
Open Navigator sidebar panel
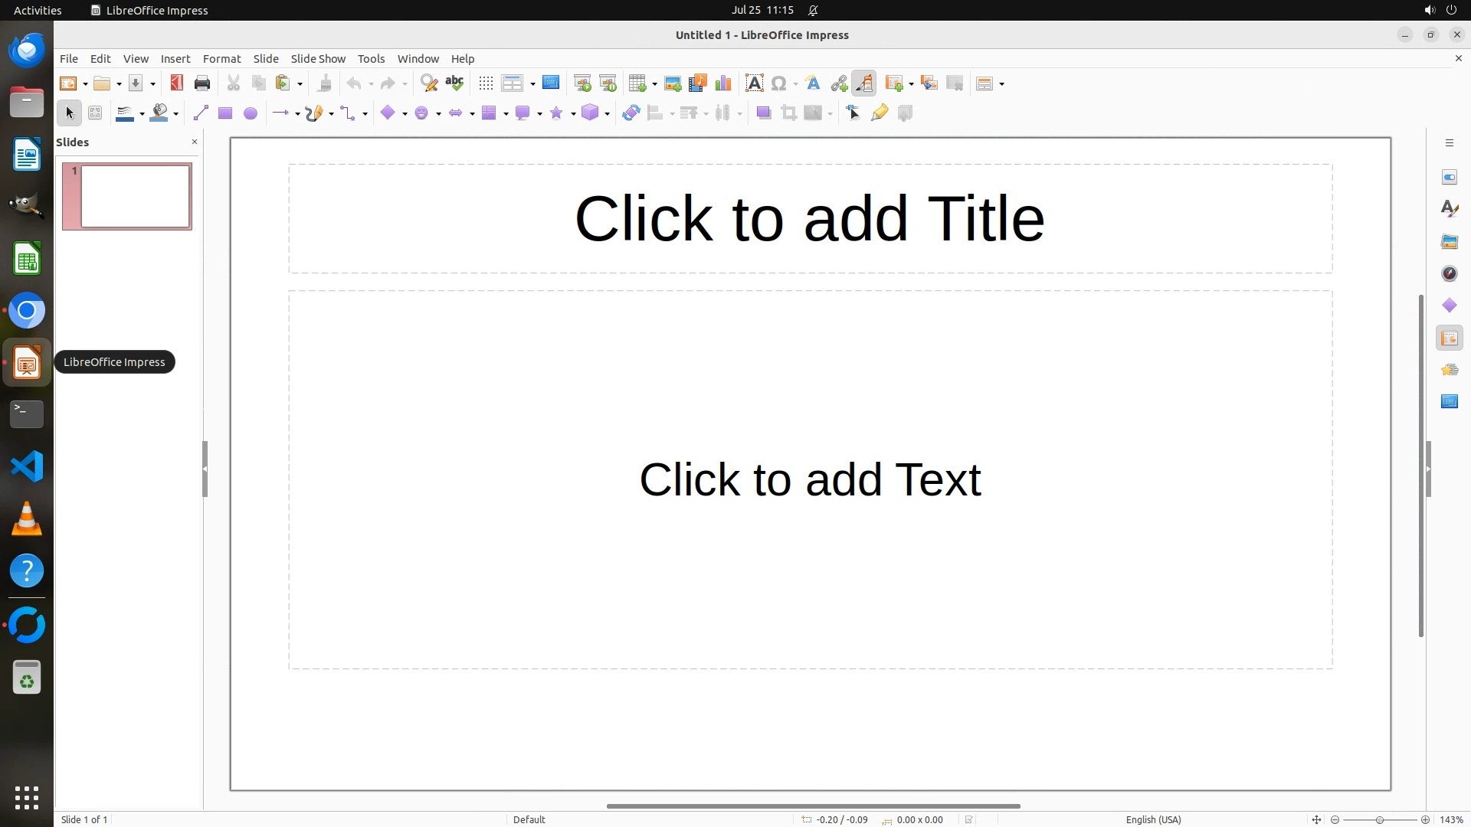pyautogui.click(x=1449, y=274)
